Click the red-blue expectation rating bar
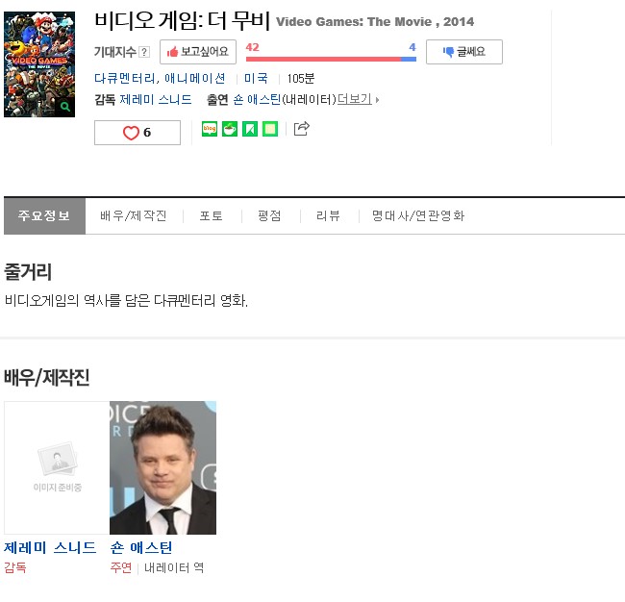Image resolution: width=625 pixels, height=602 pixels. tap(331, 59)
